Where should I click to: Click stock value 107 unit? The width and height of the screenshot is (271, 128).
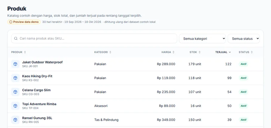pyautogui.click(x=195, y=92)
